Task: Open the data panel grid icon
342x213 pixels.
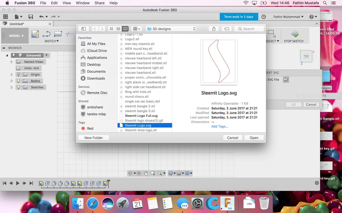Action: (5, 17)
